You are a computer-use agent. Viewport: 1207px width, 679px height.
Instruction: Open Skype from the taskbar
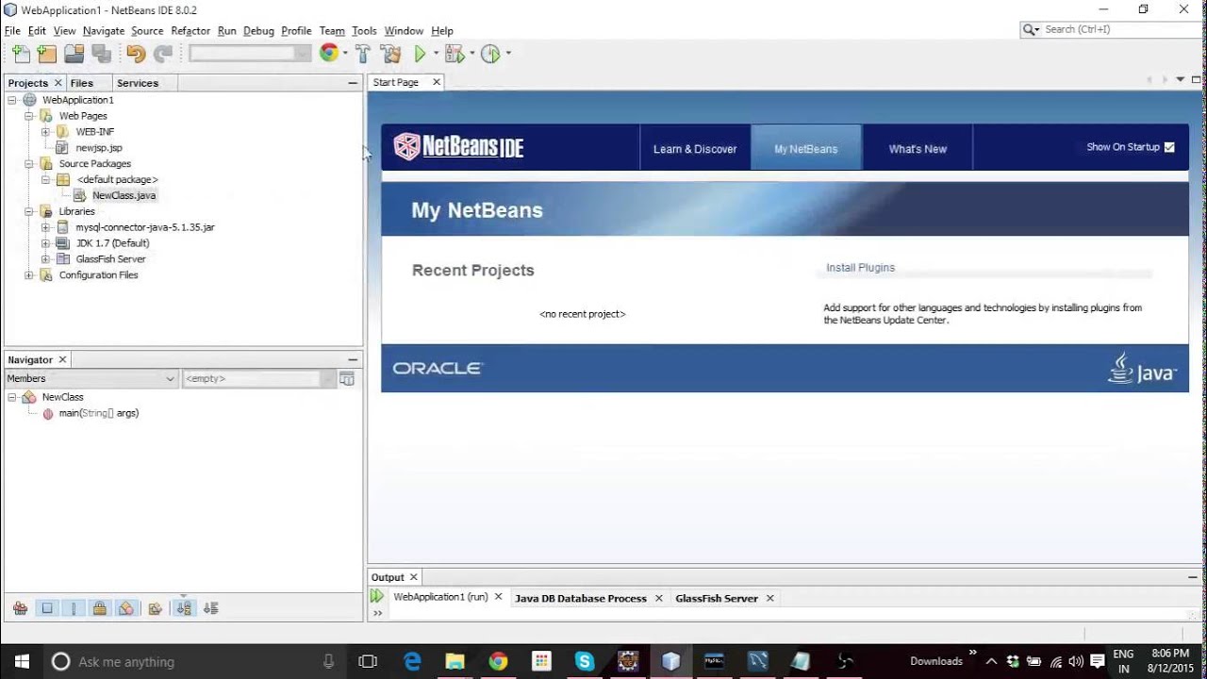584,661
